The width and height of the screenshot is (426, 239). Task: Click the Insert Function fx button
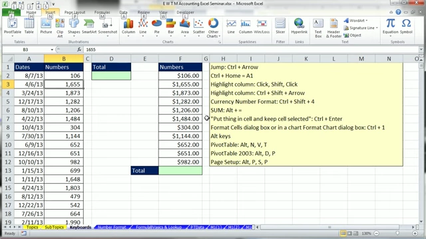click(79, 50)
